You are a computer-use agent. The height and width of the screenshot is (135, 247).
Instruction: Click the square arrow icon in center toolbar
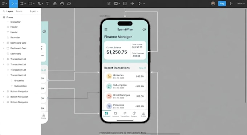(x=125, y=4)
